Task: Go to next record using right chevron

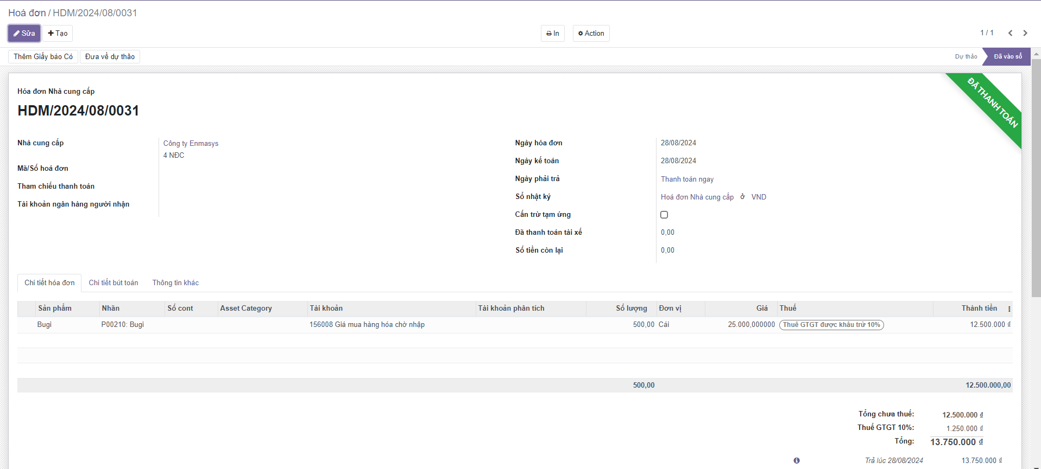Action: click(x=1025, y=33)
